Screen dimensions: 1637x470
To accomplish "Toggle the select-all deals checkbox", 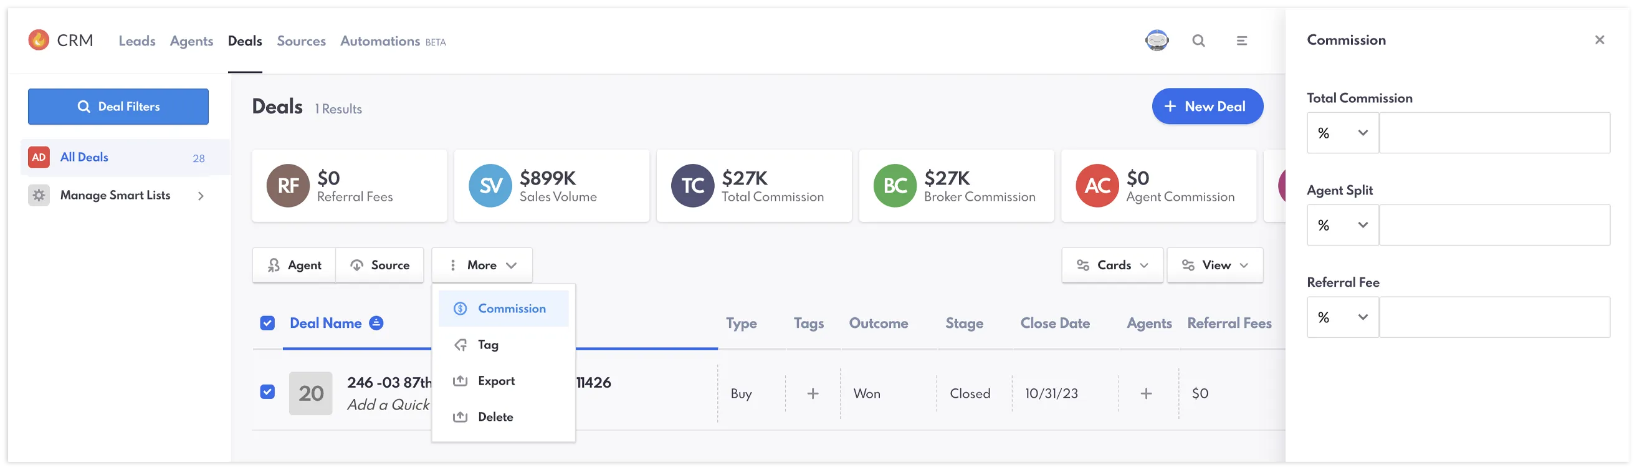I will click(267, 324).
